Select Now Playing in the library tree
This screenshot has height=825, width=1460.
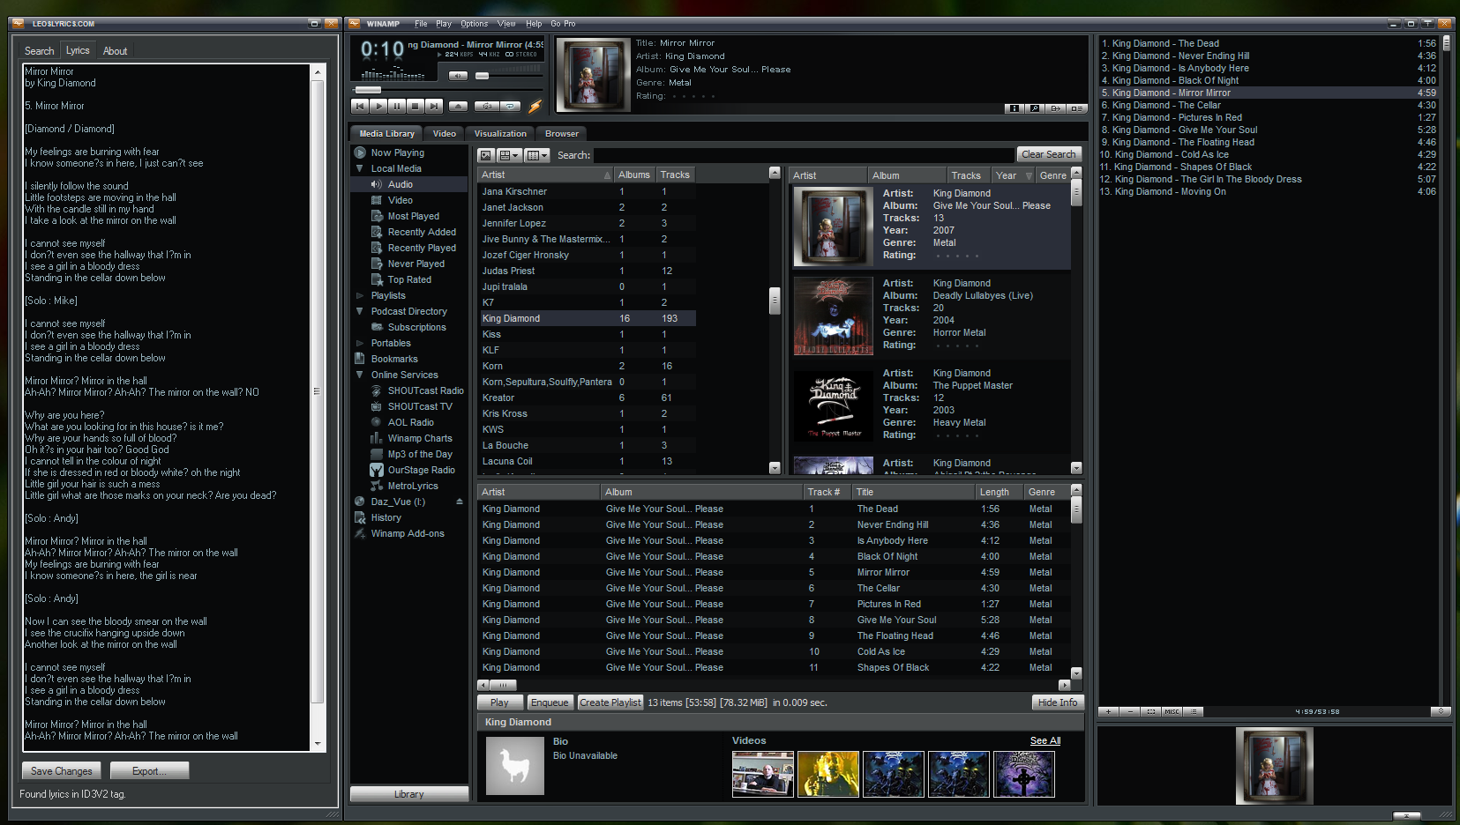[398, 152]
